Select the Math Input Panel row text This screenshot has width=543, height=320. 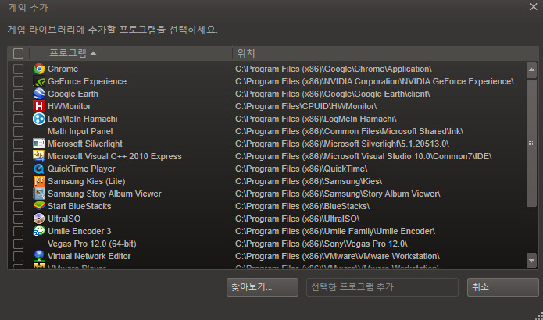[x=80, y=131]
